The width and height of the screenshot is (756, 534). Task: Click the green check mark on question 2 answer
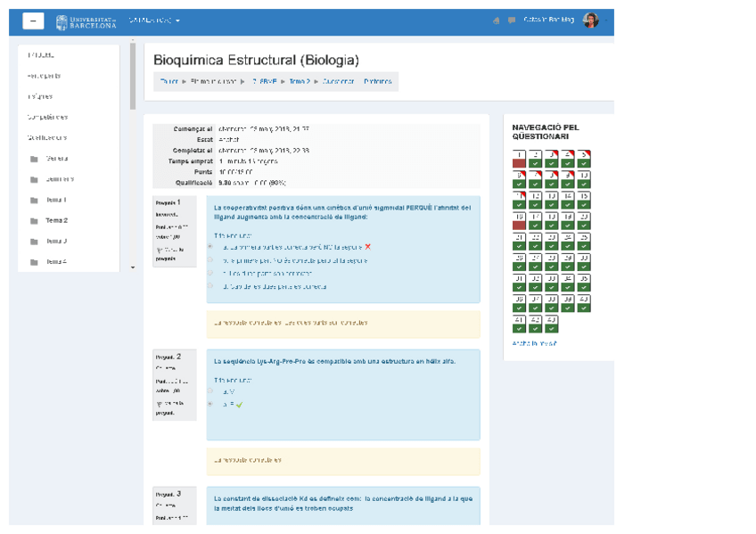(239, 405)
